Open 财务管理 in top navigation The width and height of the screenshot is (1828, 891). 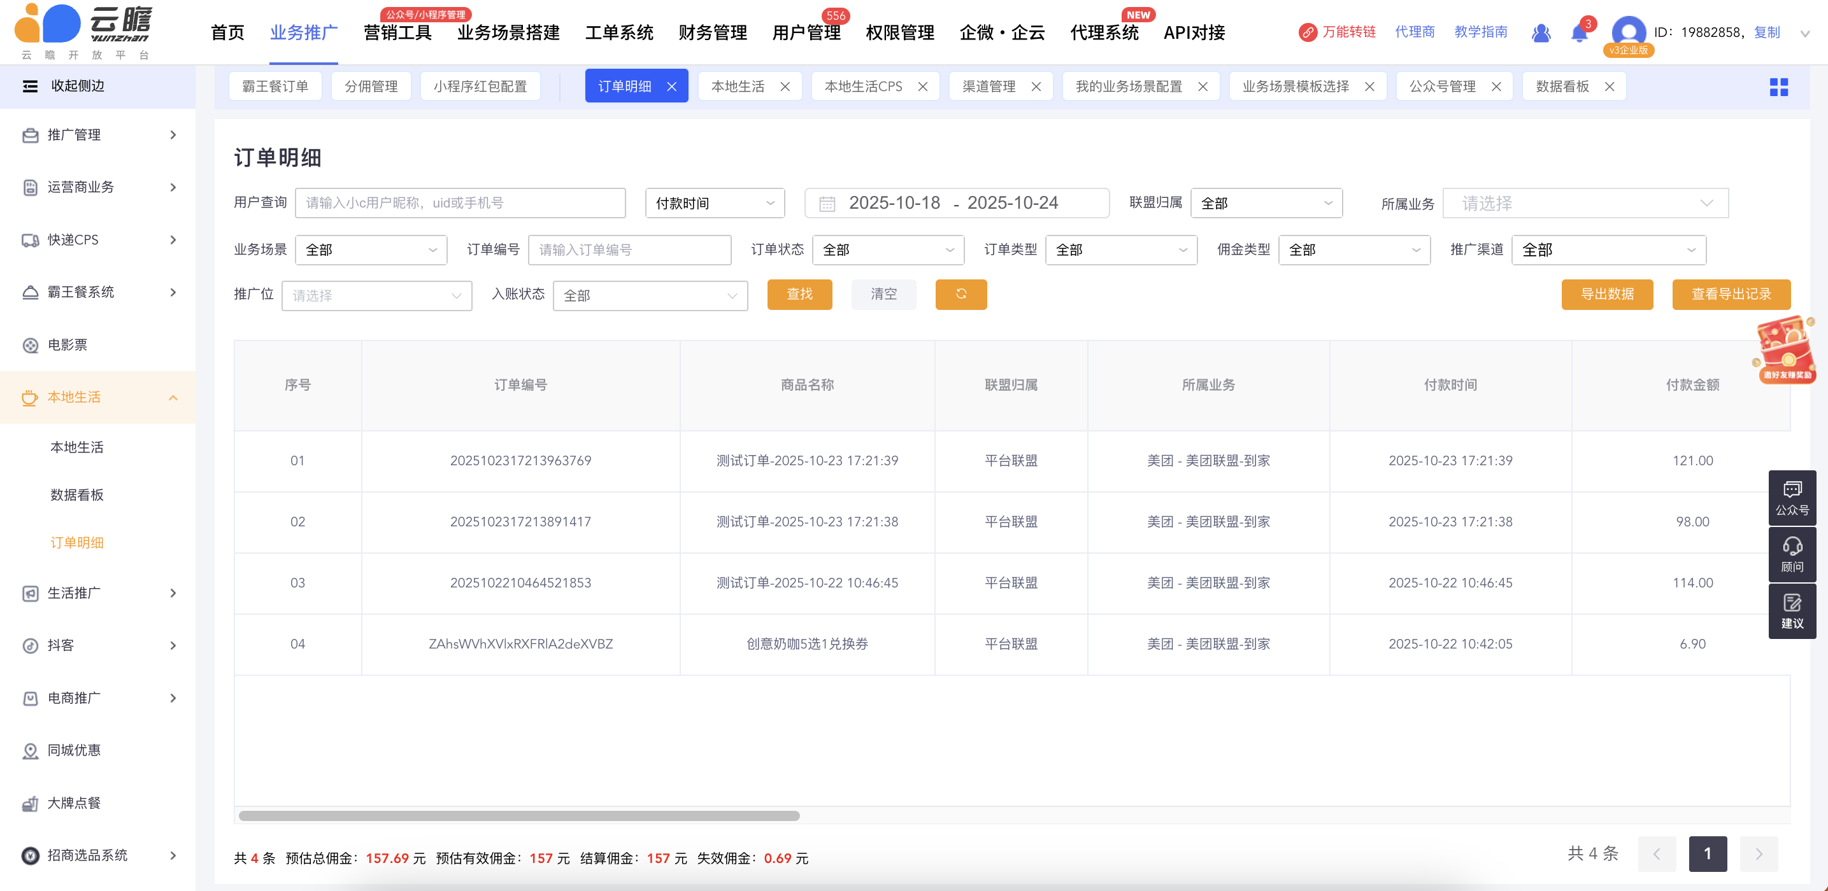713,32
